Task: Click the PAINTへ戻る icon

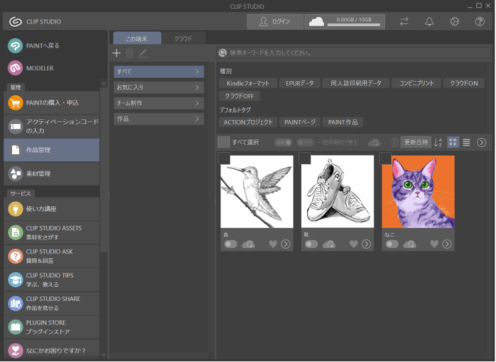Action: 15,46
